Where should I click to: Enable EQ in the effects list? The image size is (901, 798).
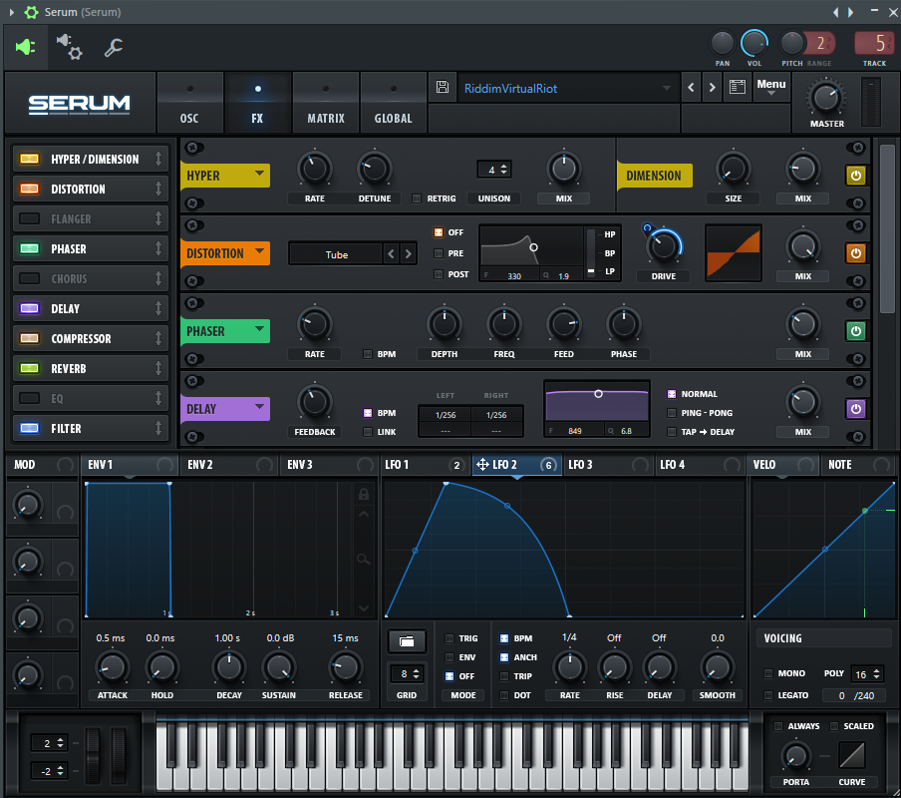(30, 398)
